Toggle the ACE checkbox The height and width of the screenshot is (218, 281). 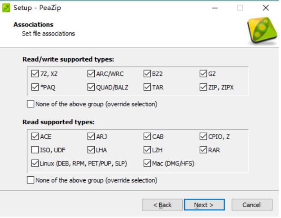click(x=36, y=137)
